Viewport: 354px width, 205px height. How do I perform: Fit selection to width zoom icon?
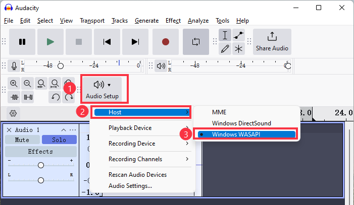[41, 83]
